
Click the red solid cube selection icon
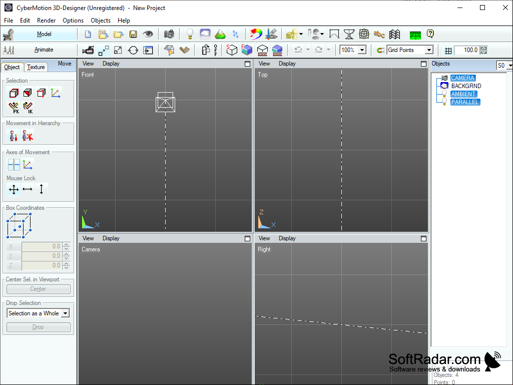click(28, 93)
